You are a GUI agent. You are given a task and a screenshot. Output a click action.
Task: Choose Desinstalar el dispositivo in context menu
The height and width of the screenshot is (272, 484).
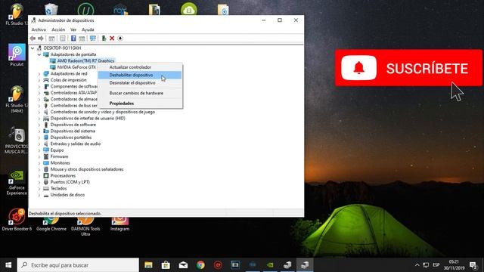click(140, 83)
